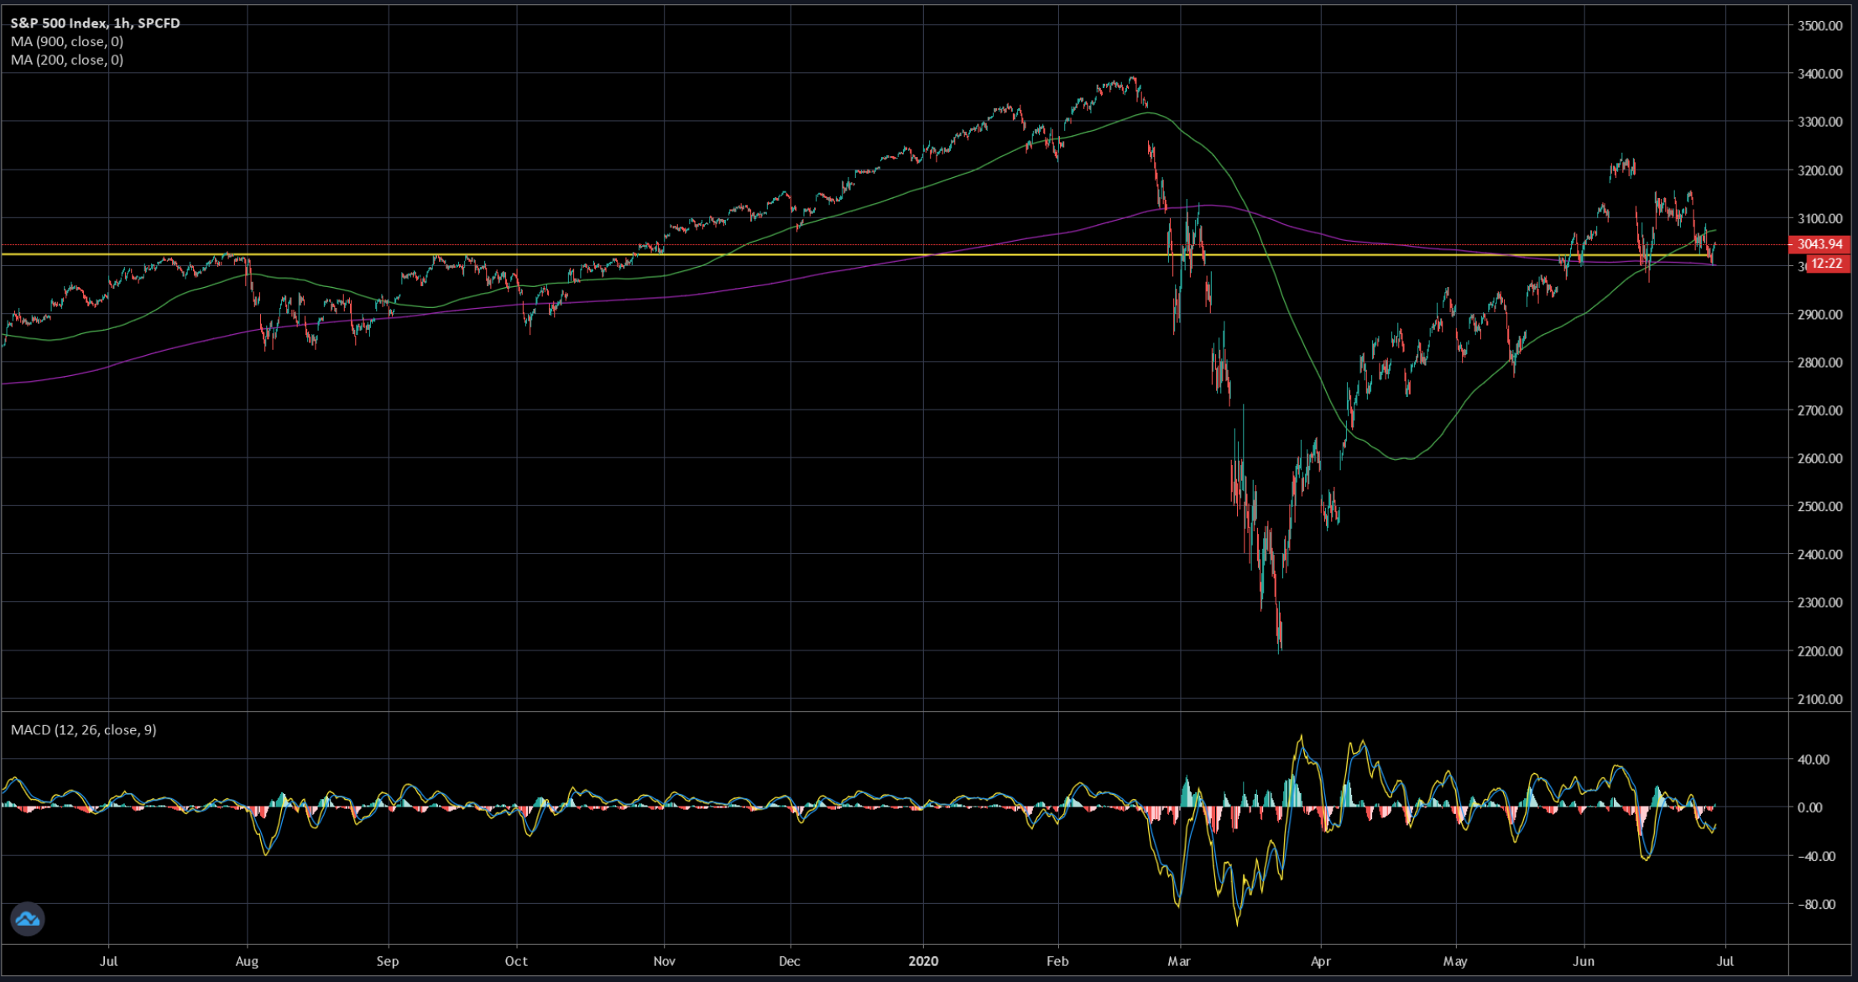
Task: Click the 3300.00 price axis label
Action: [1819, 122]
